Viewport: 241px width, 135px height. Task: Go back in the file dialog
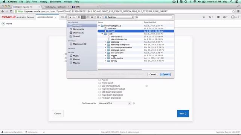coord(70,17)
